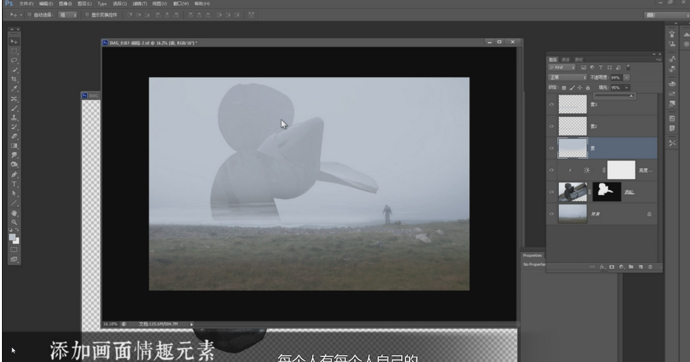Open the 文件(F) menu
690x362 pixels.
click(x=26, y=3)
